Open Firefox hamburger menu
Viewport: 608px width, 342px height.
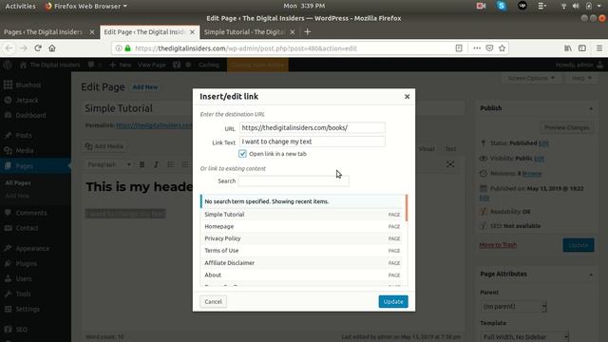pos(599,48)
